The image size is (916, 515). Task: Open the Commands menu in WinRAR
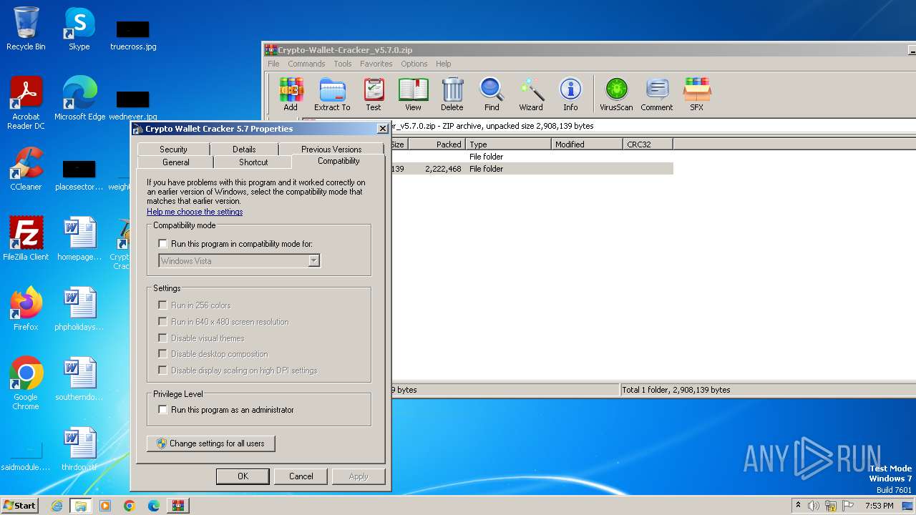pos(306,64)
